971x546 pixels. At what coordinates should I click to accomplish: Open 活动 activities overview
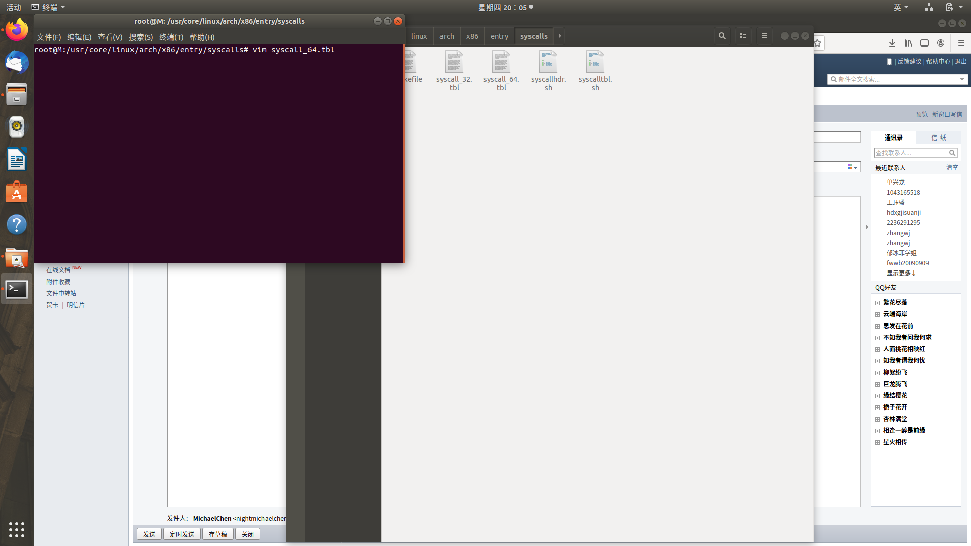(13, 7)
